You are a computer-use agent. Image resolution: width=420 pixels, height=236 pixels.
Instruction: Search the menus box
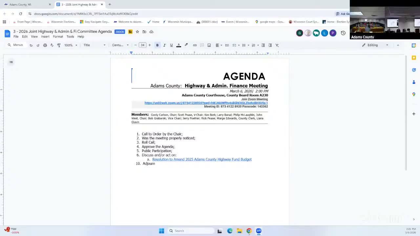pyautogui.click(x=15, y=45)
